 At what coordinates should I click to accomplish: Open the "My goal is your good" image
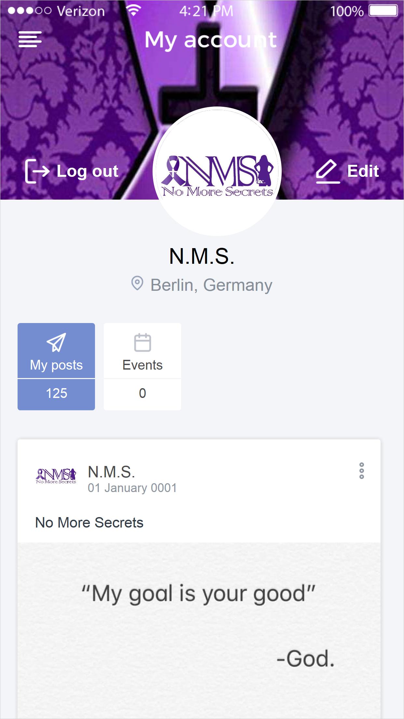199,630
